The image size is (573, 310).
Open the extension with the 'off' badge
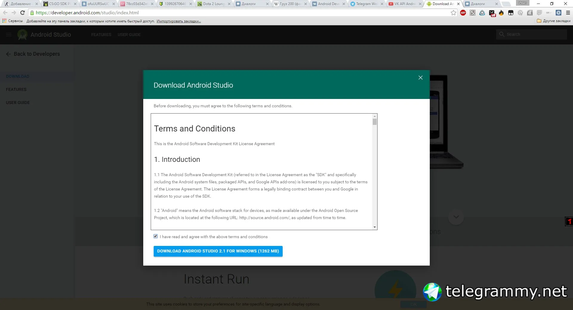tap(492, 13)
